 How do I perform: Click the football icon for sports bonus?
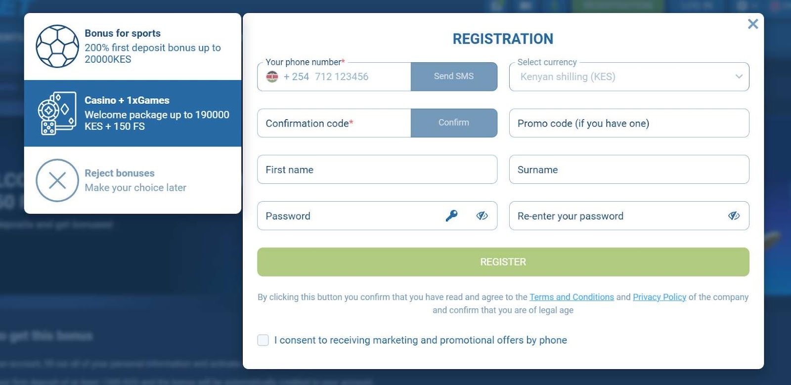pos(57,46)
